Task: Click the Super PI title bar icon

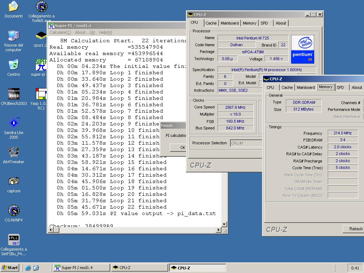Action: pos(51,26)
